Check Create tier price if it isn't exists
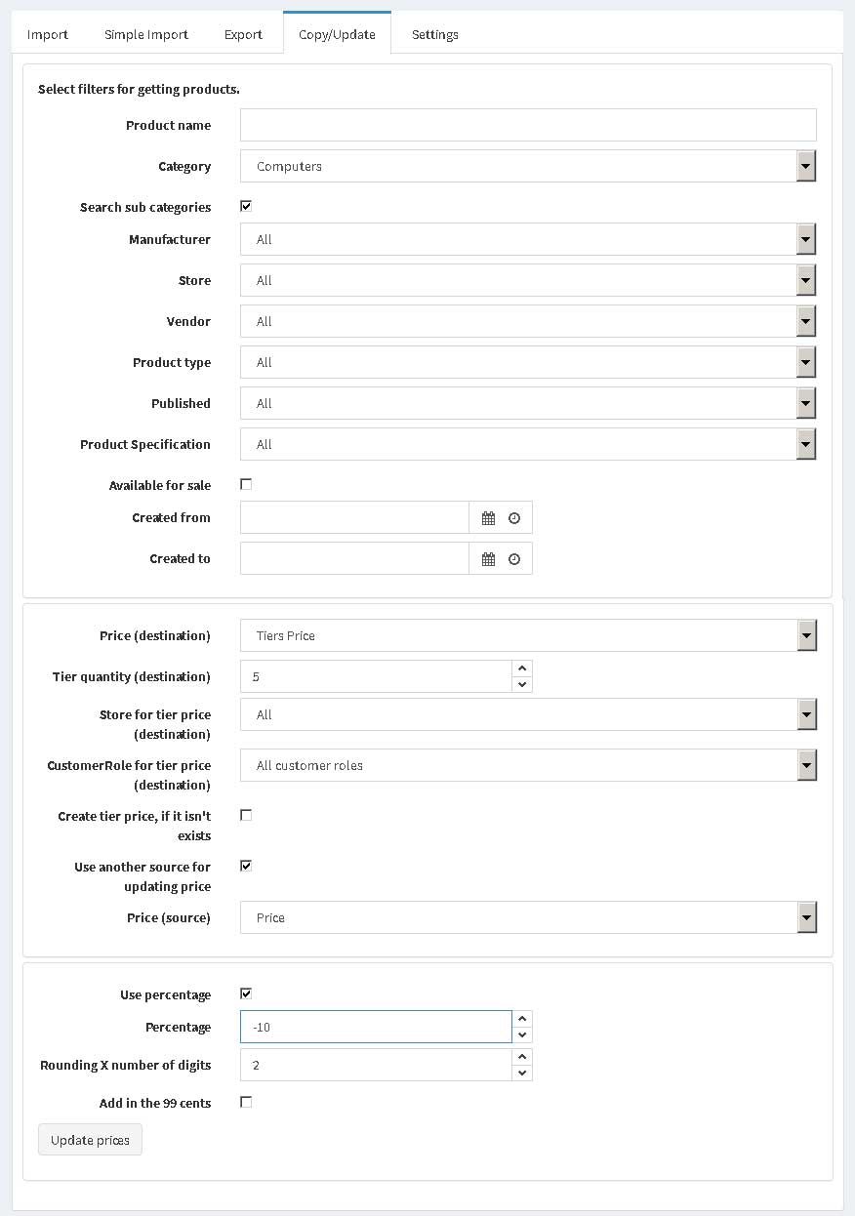 (246, 815)
